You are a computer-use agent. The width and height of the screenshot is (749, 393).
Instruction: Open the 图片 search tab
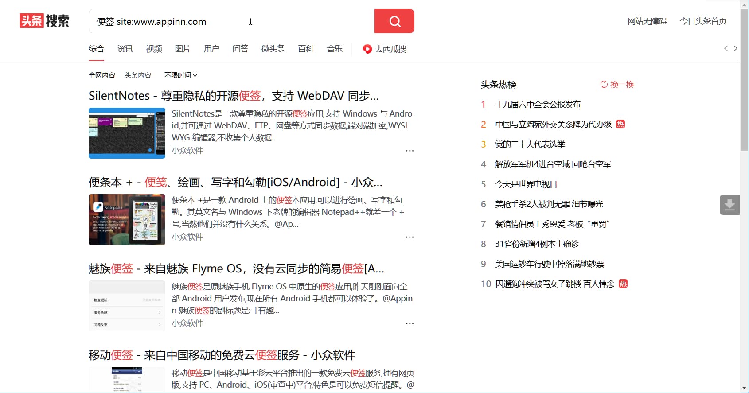pyautogui.click(x=183, y=49)
